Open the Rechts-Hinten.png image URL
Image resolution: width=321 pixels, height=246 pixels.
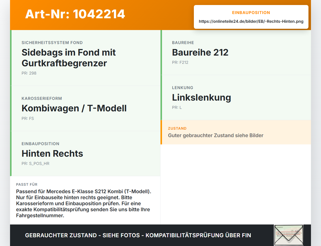pyautogui.click(x=251, y=21)
